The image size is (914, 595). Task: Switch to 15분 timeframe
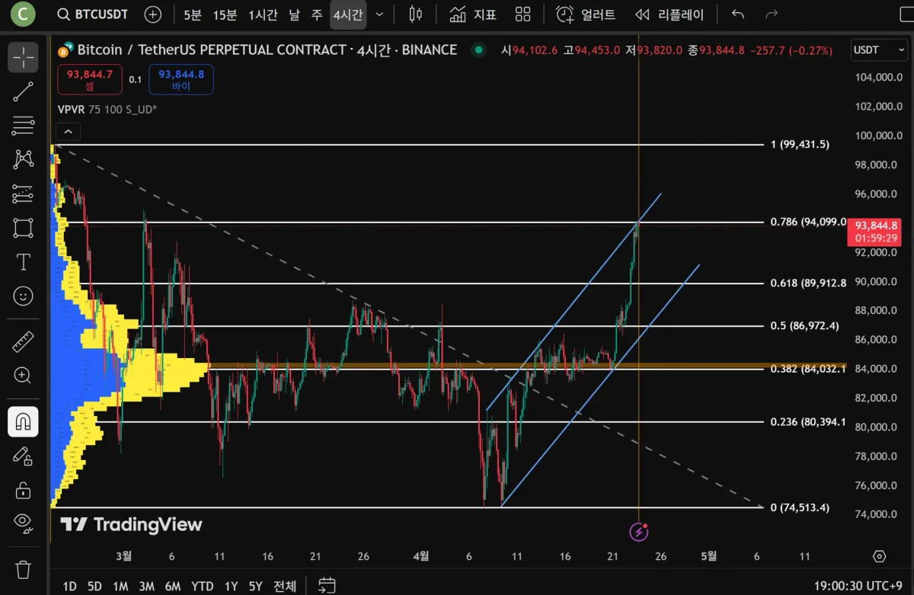click(x=224, y=14)
